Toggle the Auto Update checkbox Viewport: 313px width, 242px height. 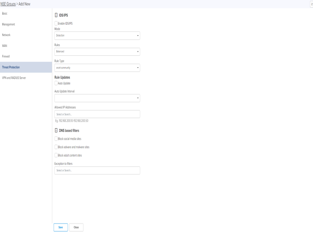click(x=56, y=83)
